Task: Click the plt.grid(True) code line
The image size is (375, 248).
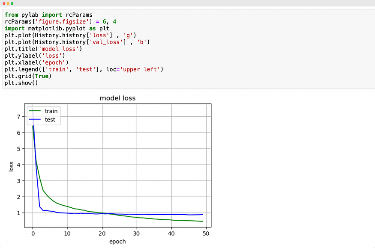Action: click(28, 76)
